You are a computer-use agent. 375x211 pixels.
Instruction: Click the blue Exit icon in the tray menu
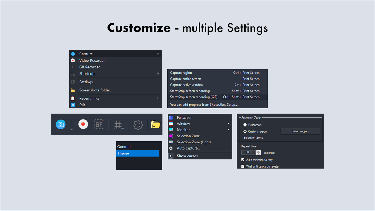(x=73, y=105)
